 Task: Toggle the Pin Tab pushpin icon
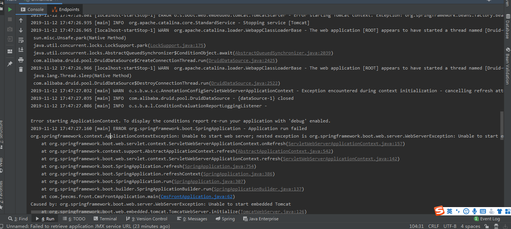(10, 64)
